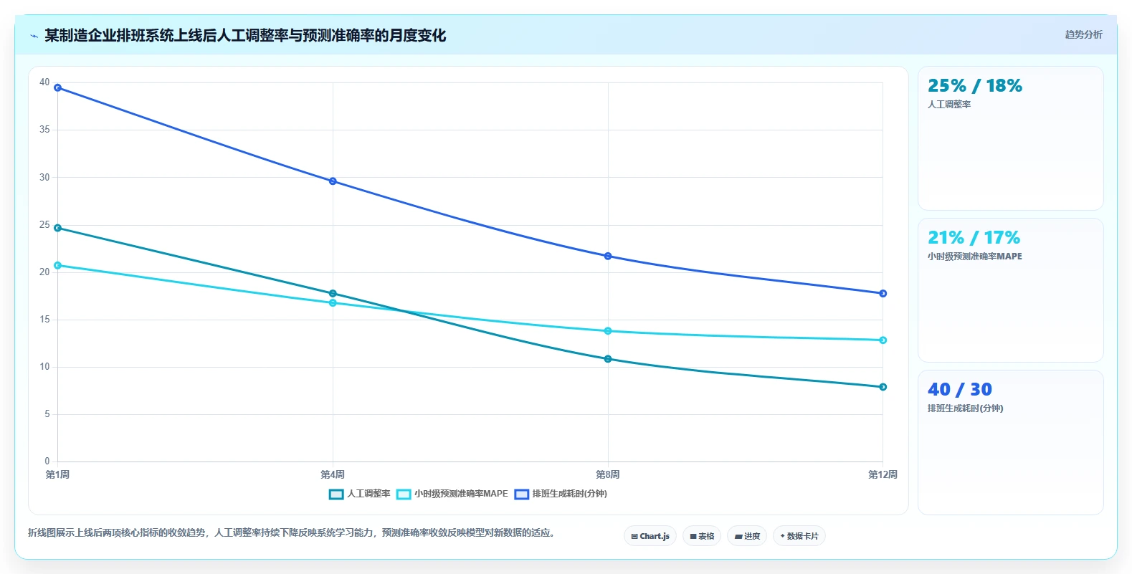The image size is (1132, 574).
Task: Select the 人工调整率 data point at 第1周
Action: click(x=58, y=228)
